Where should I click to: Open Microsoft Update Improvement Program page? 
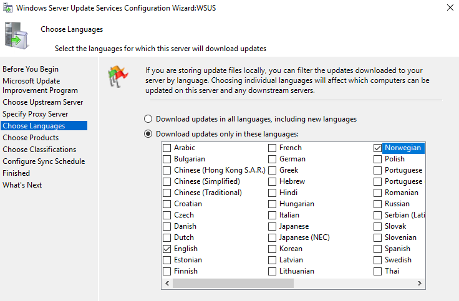(40, 85)
